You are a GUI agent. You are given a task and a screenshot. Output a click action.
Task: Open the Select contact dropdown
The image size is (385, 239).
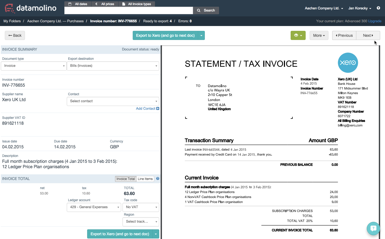tap(113, 101)
